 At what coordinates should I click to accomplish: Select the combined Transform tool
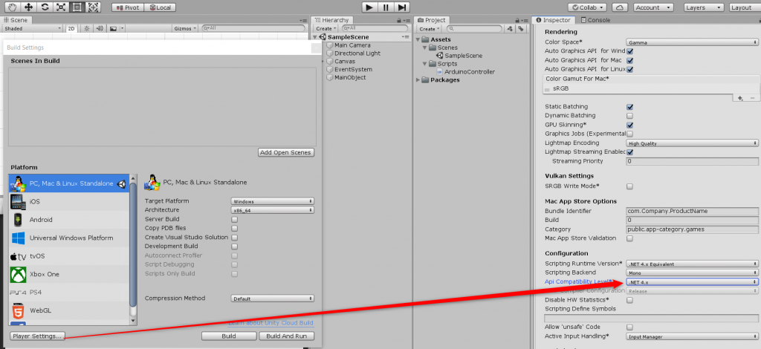click(93, 7)
